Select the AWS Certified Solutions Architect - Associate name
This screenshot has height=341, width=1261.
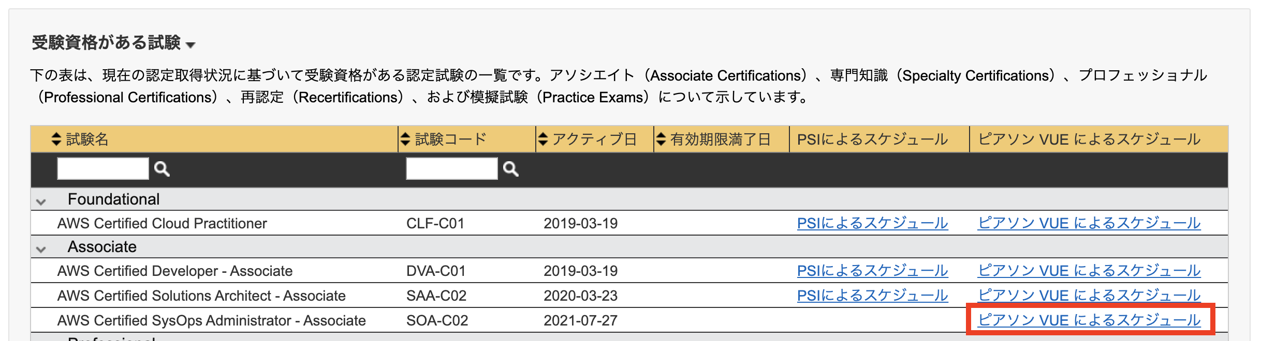[x=201, y=296]
